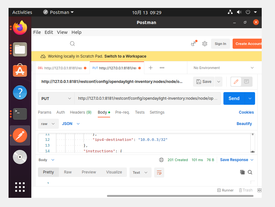The image size is (275, 207).
Task: Open the Tests tab
Action: coord(140,112)
